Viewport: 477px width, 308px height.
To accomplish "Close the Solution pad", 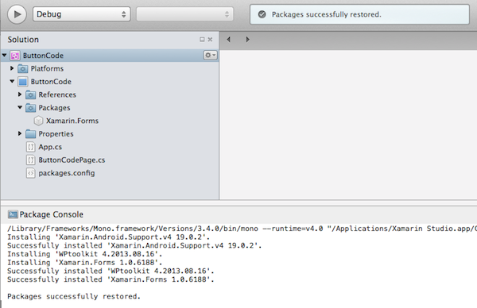I will pos(210,40).
